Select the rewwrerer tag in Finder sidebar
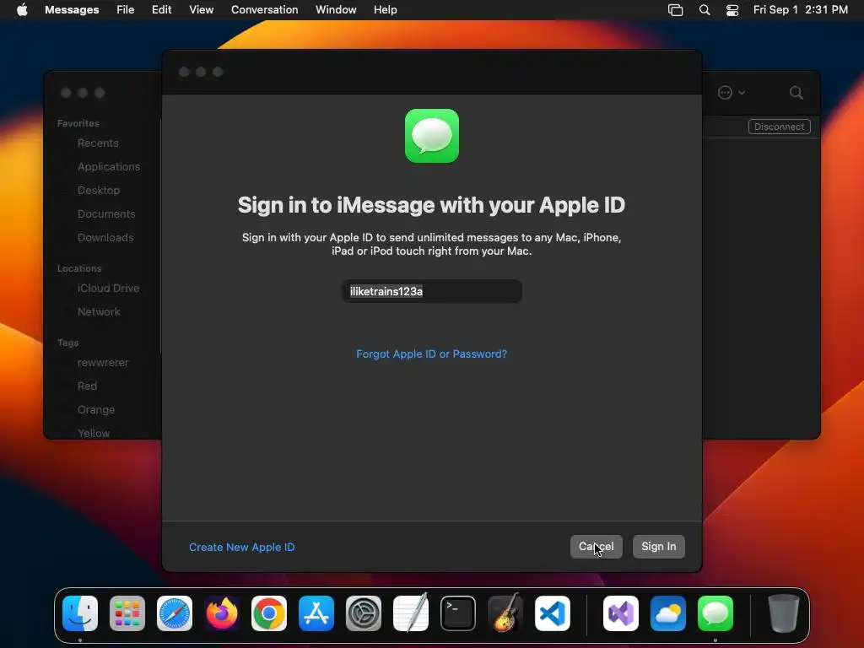This screenshot has width=864, height=648. [102, 363]
